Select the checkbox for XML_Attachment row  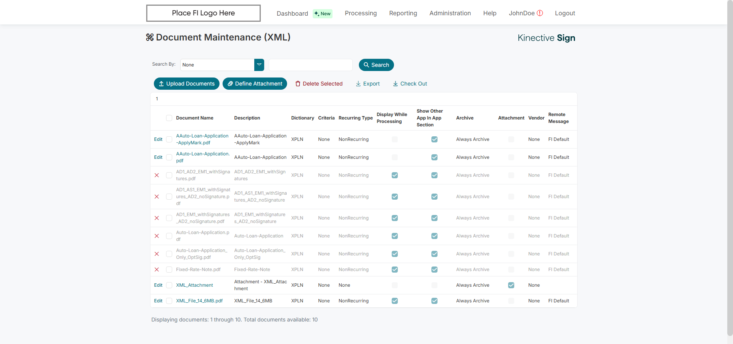click(x=169, y=285)
